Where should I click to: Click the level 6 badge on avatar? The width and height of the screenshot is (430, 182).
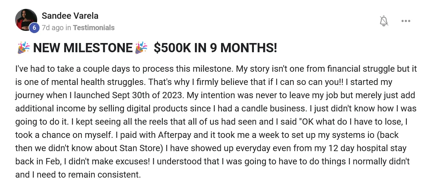(x=34, y=28)
